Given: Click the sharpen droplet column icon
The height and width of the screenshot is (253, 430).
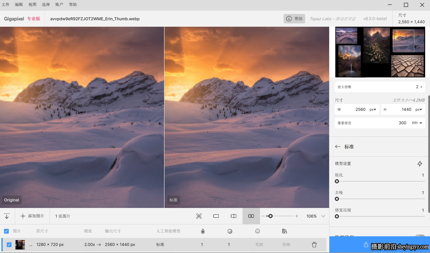Looking at the screenshot, I should coord(203,231).
